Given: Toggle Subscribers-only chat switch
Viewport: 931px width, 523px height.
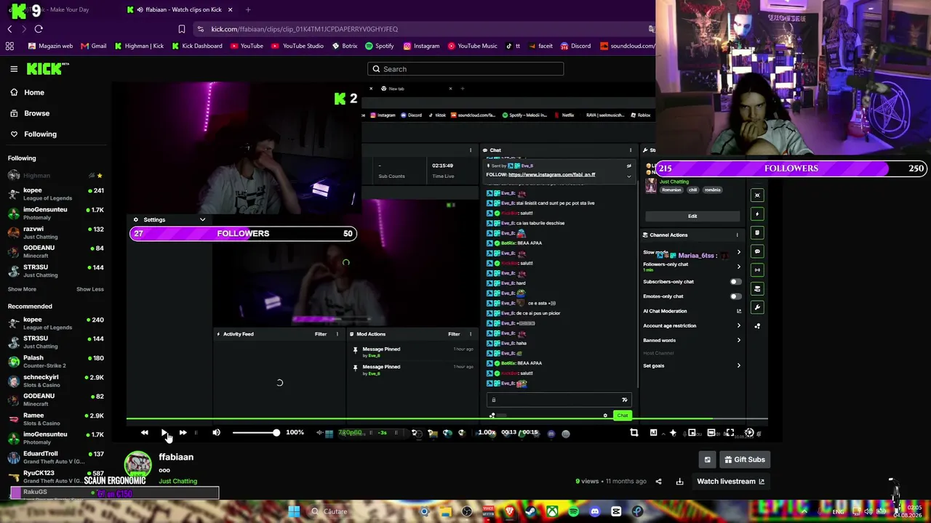Looking at the screenshot, I should coord(736,282).
